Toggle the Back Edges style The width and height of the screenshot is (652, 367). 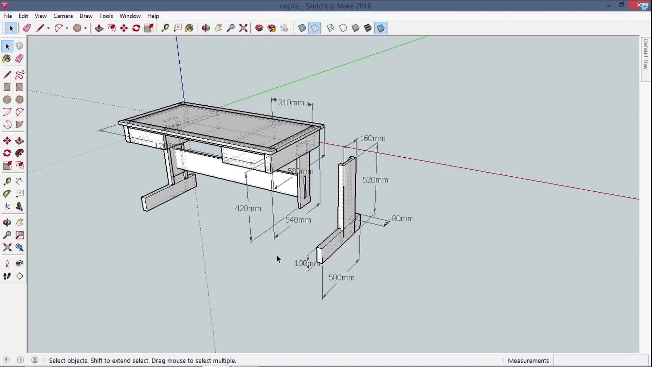click(x=315, y=28)
